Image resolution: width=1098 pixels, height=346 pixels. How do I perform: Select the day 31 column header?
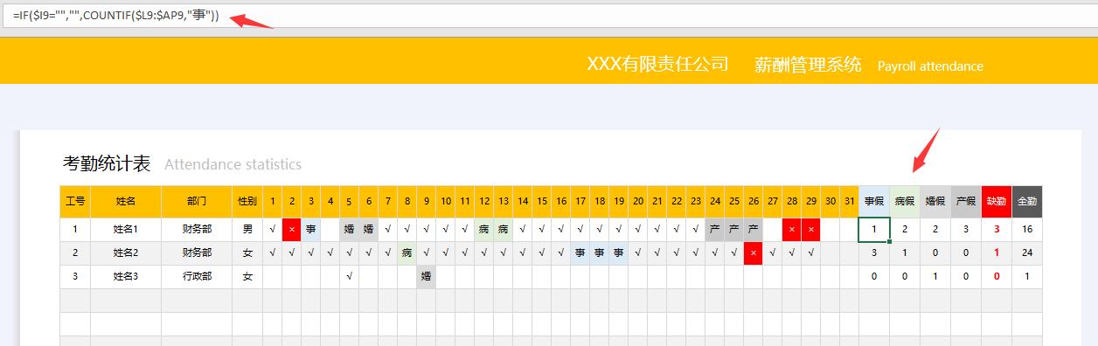[x=850, y=201]
